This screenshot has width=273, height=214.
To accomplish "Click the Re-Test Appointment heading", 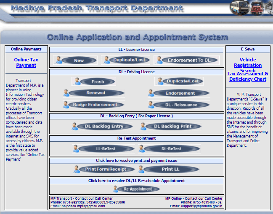I will [136, 138].
